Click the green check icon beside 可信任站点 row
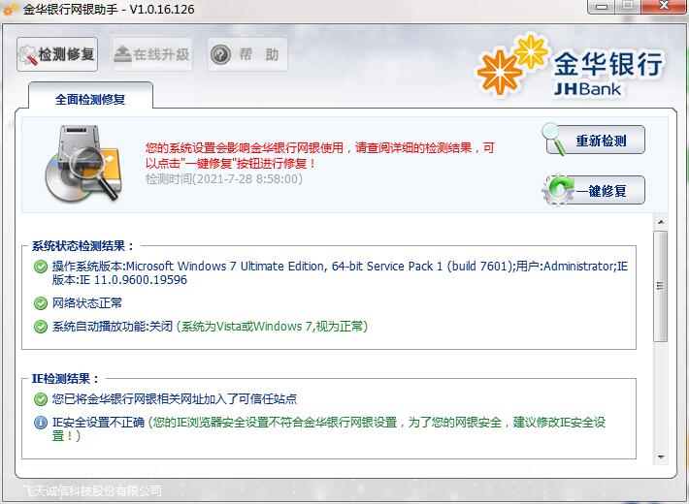The height and width of the screenshot is (504, 689). tap(41, 399)
